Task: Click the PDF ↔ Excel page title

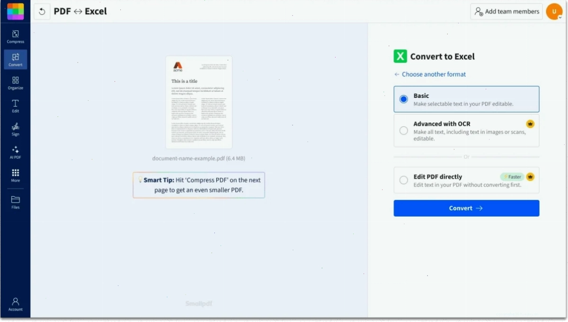Action: pos(80,11)
